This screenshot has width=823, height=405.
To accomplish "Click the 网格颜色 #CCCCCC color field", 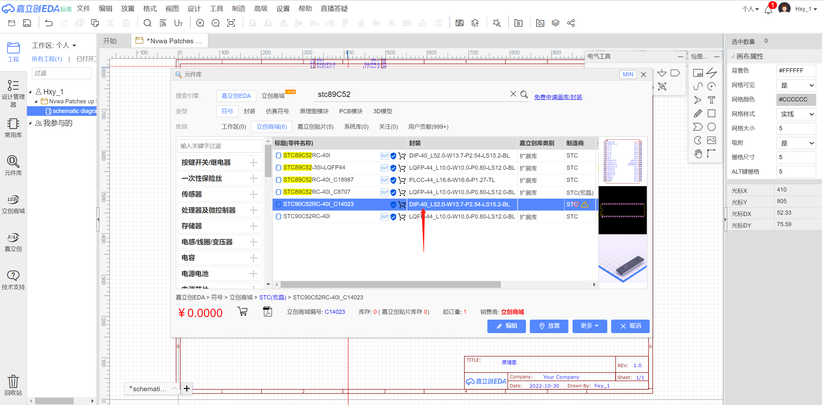I will (796, 99).
